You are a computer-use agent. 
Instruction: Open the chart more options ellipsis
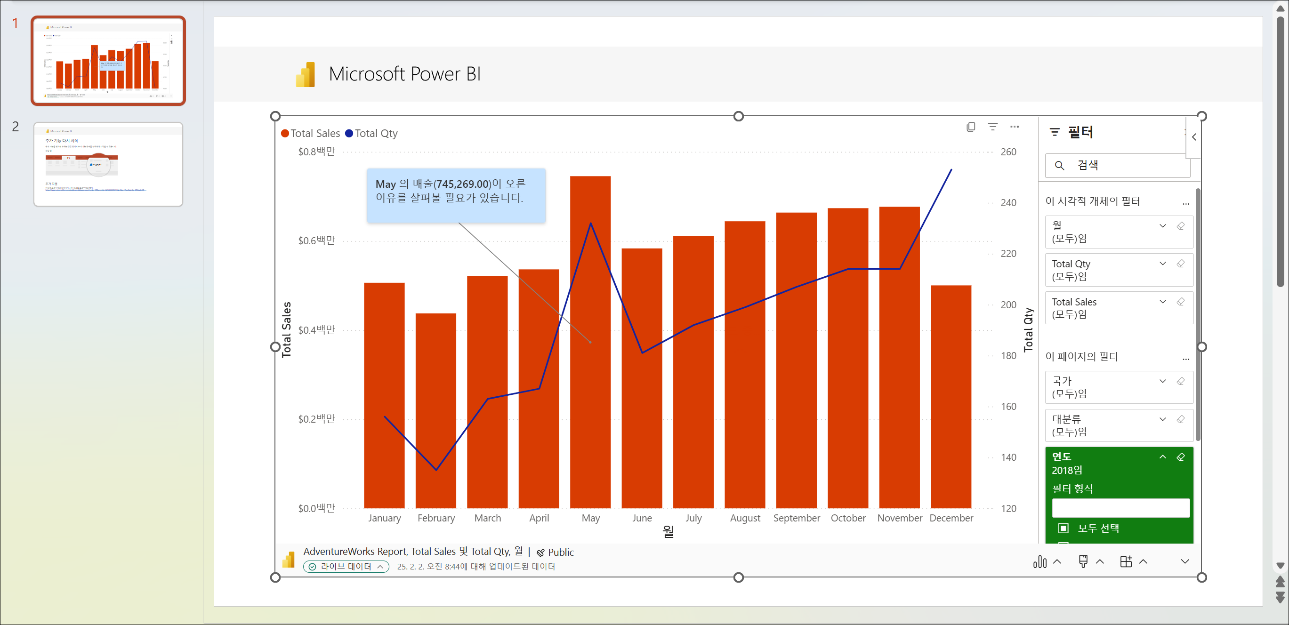coord(1014,127)
